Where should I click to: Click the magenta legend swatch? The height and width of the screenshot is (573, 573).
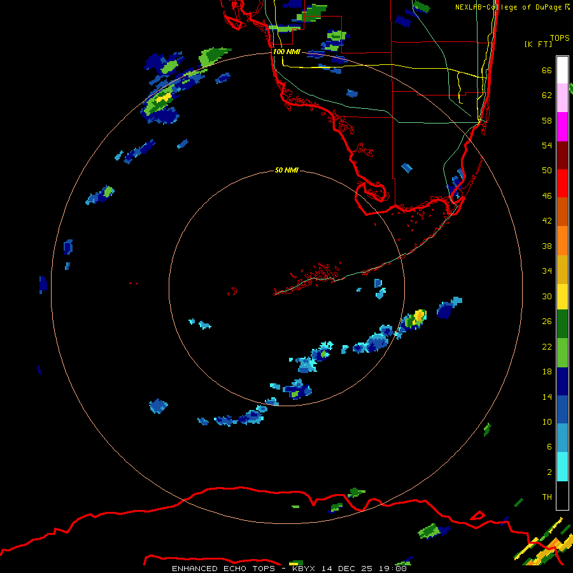562,127
